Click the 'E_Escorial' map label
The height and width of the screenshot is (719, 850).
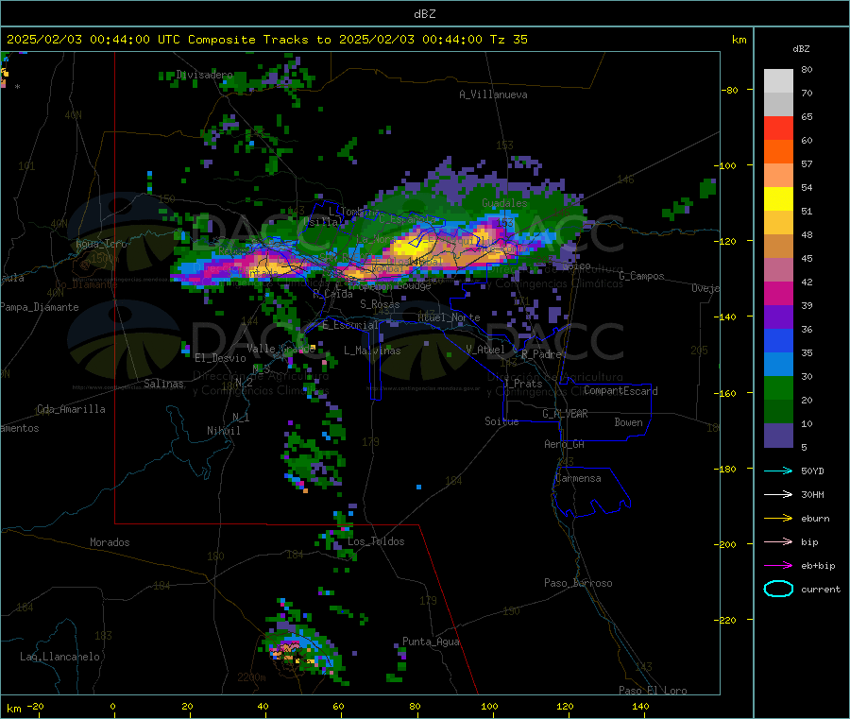point(350,325)
